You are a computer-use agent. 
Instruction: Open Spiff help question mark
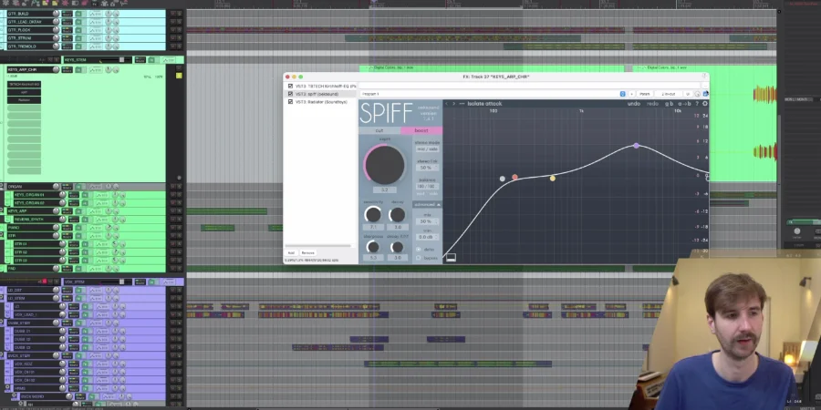(697, 104)
